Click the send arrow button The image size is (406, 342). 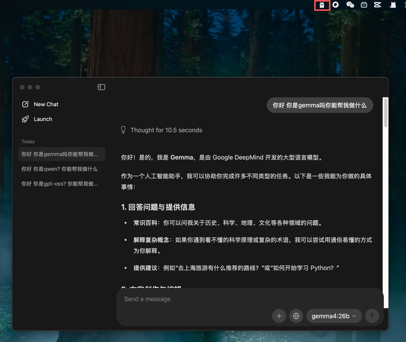(372, 316)
